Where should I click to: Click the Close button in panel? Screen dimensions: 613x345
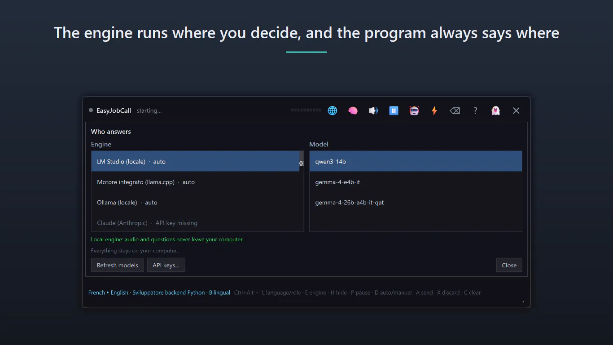[x=509, y=265]
